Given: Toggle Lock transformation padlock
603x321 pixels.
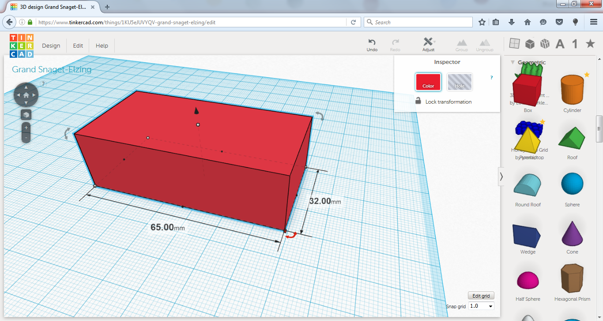Looking at the screenshot, I should pos(418,101).
